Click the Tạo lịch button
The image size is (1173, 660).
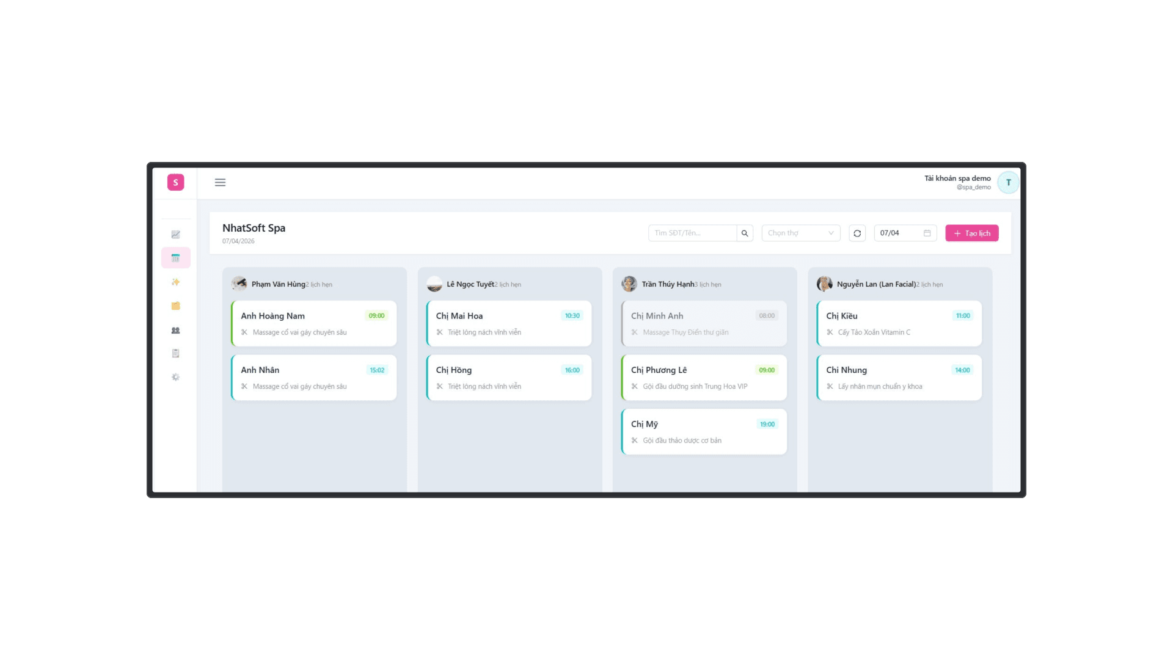coord(971,233)
